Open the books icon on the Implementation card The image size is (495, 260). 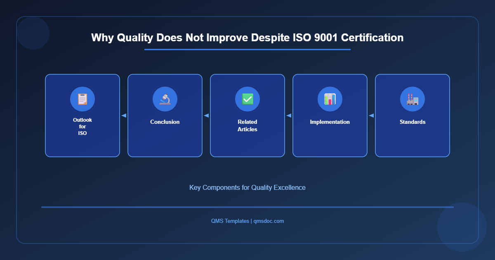coord(330,99)
